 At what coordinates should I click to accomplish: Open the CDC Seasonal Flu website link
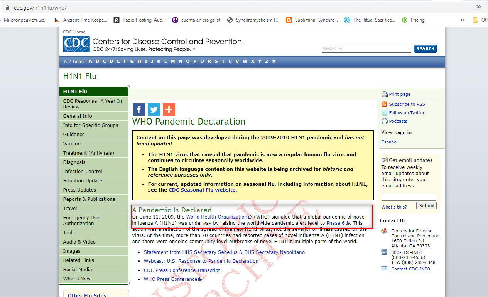(x=202, y=190)
